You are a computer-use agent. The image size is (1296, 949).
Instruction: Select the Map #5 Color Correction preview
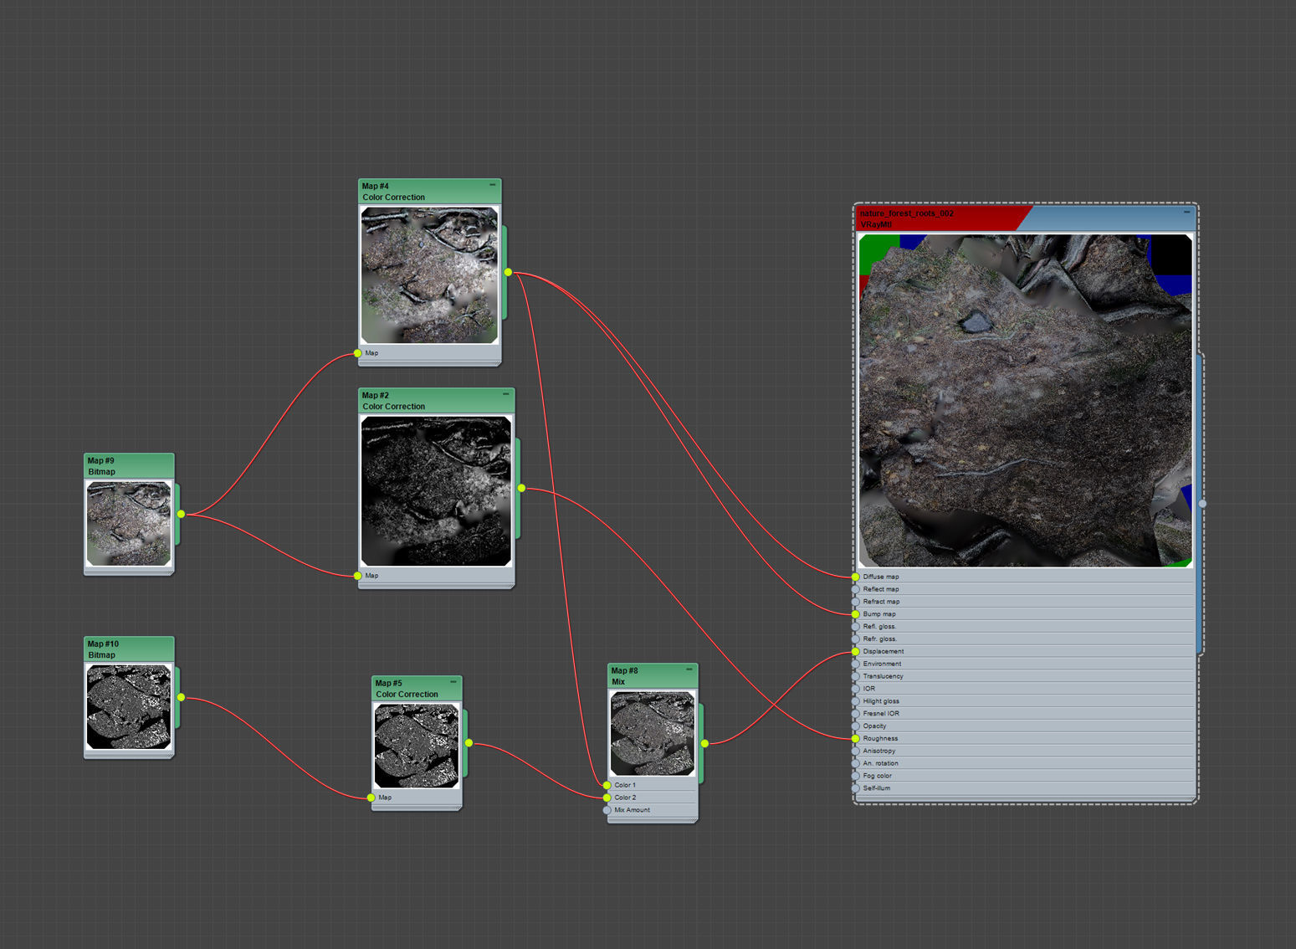[x=417, y=746]
